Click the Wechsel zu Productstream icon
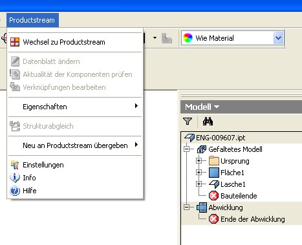This screenshot has height=245, width=302. (15, 42)
